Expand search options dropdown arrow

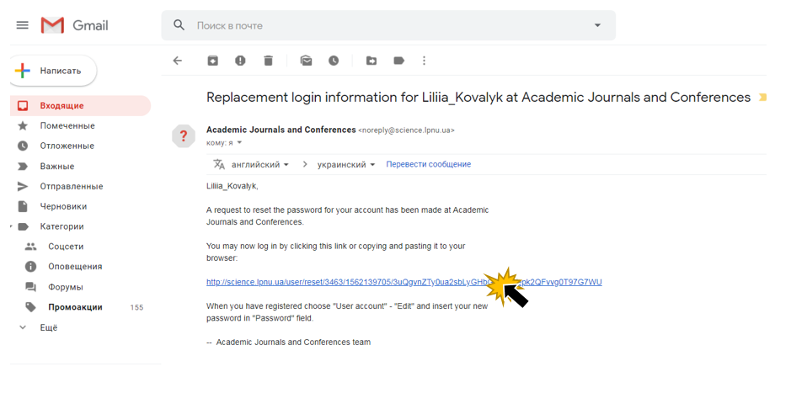pyautogui.click(x=597, y=25)
